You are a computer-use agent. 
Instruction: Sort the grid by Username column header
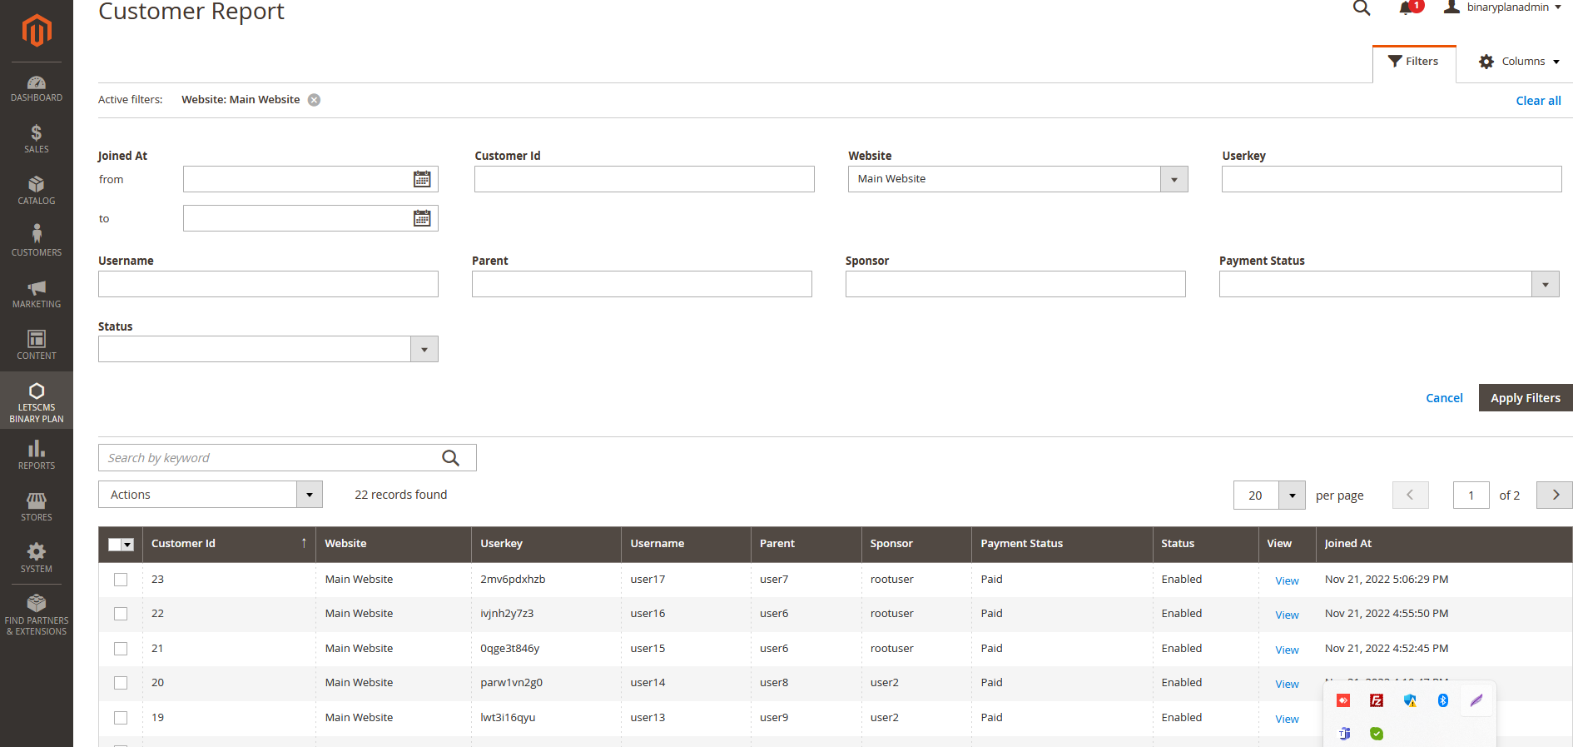coord(657,544)
